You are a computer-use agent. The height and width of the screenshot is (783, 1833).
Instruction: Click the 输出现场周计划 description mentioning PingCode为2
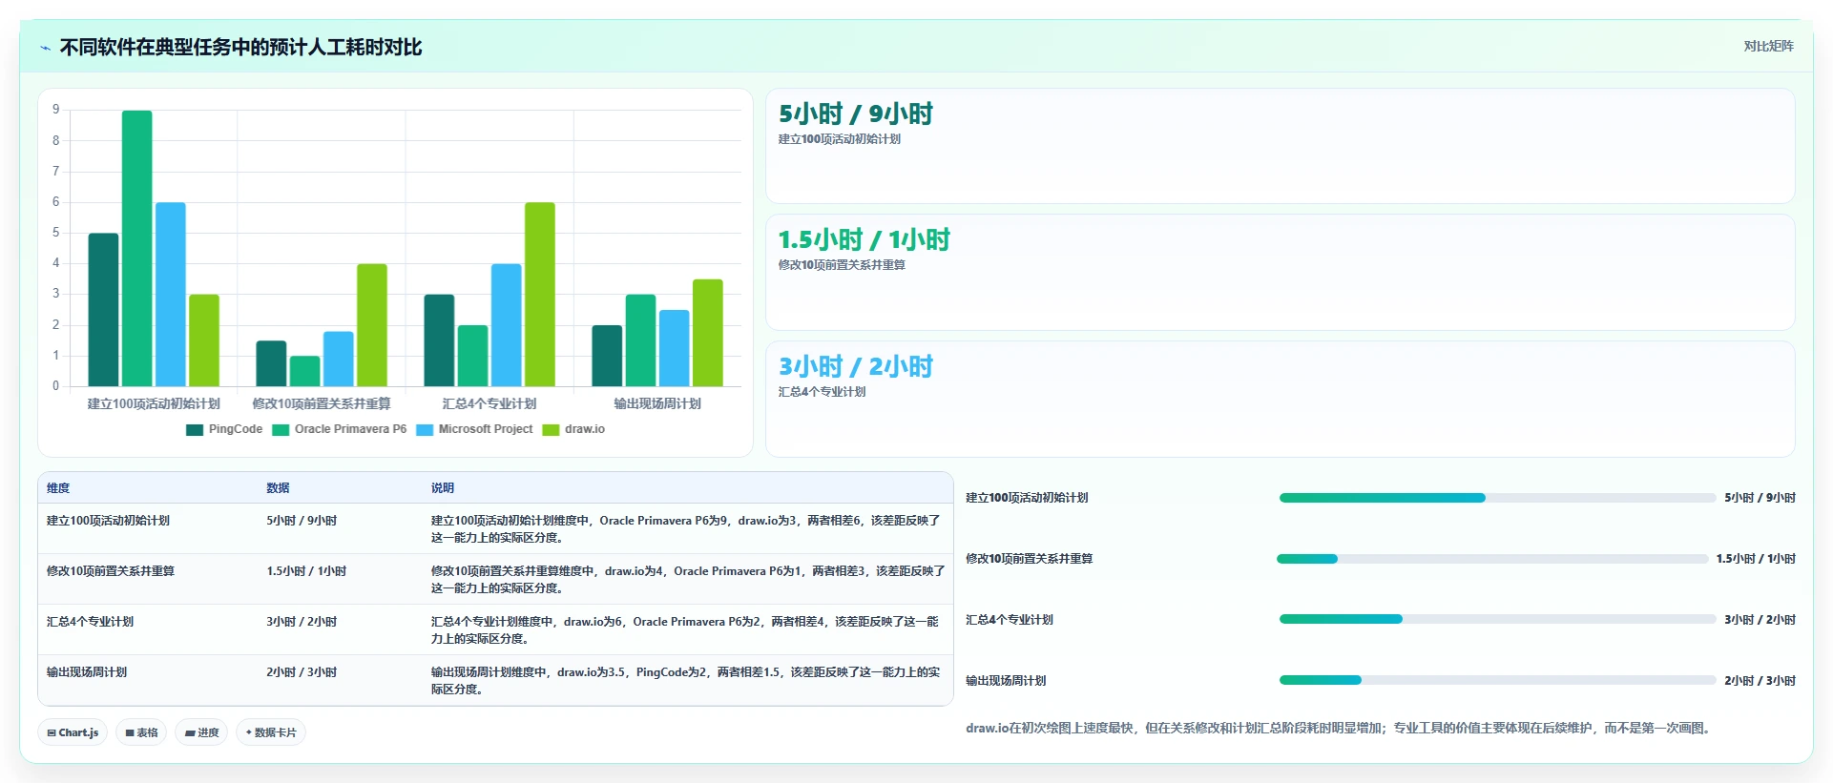[x=685, y=681]
